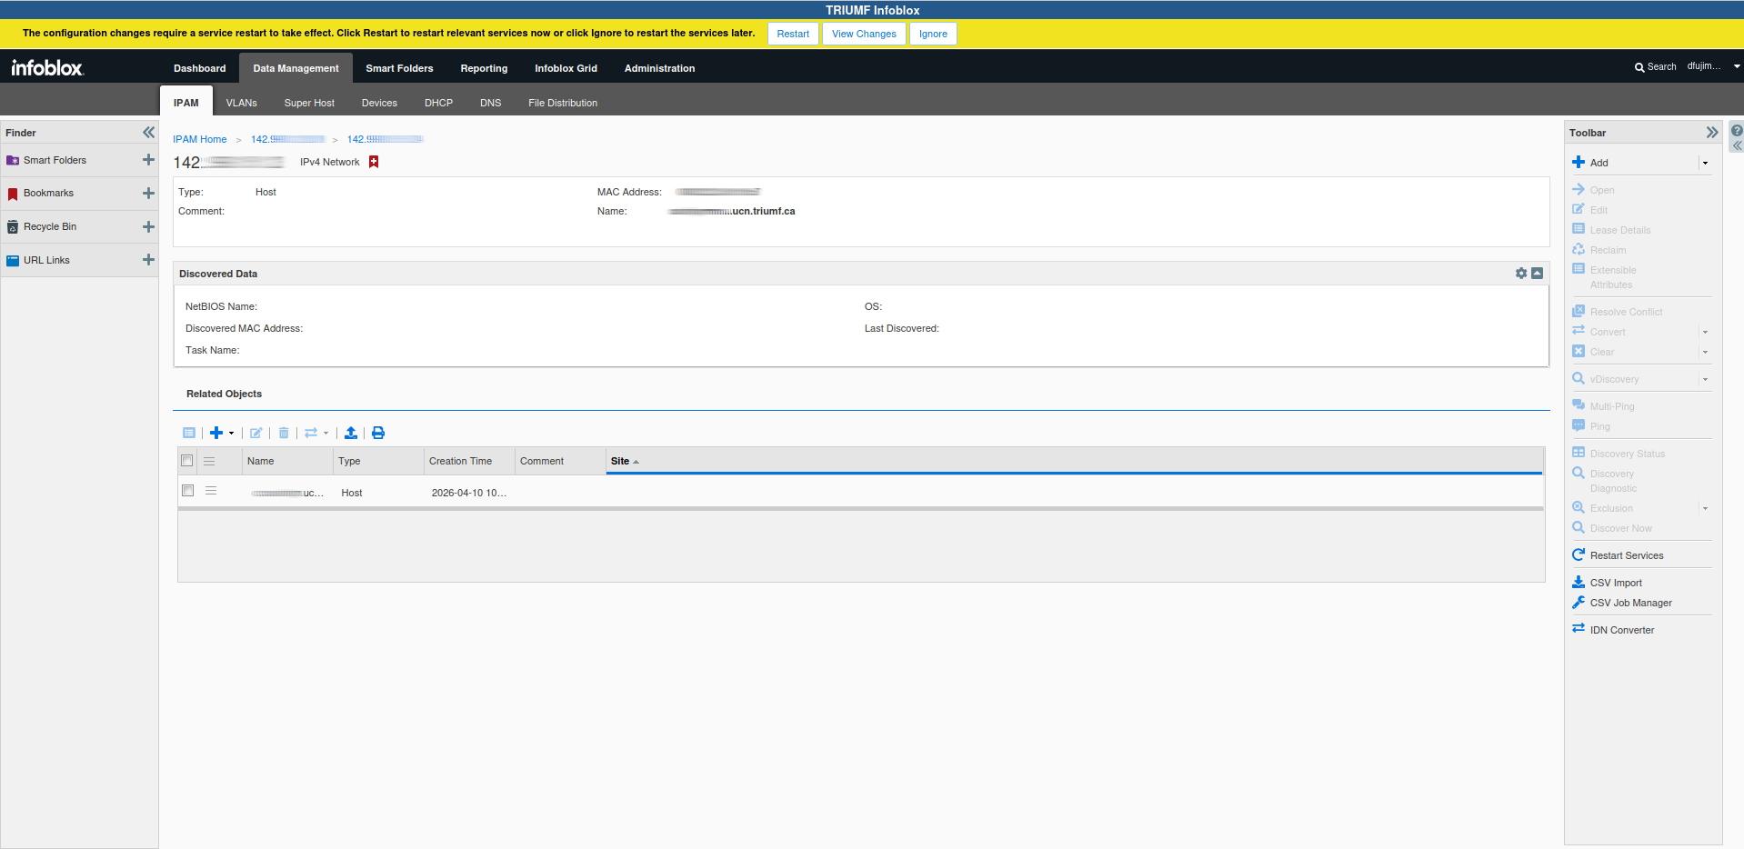Open the CSV Job Manager
The width and height of the screenshot is (1744, 849).
click(x=1630, y=603)
